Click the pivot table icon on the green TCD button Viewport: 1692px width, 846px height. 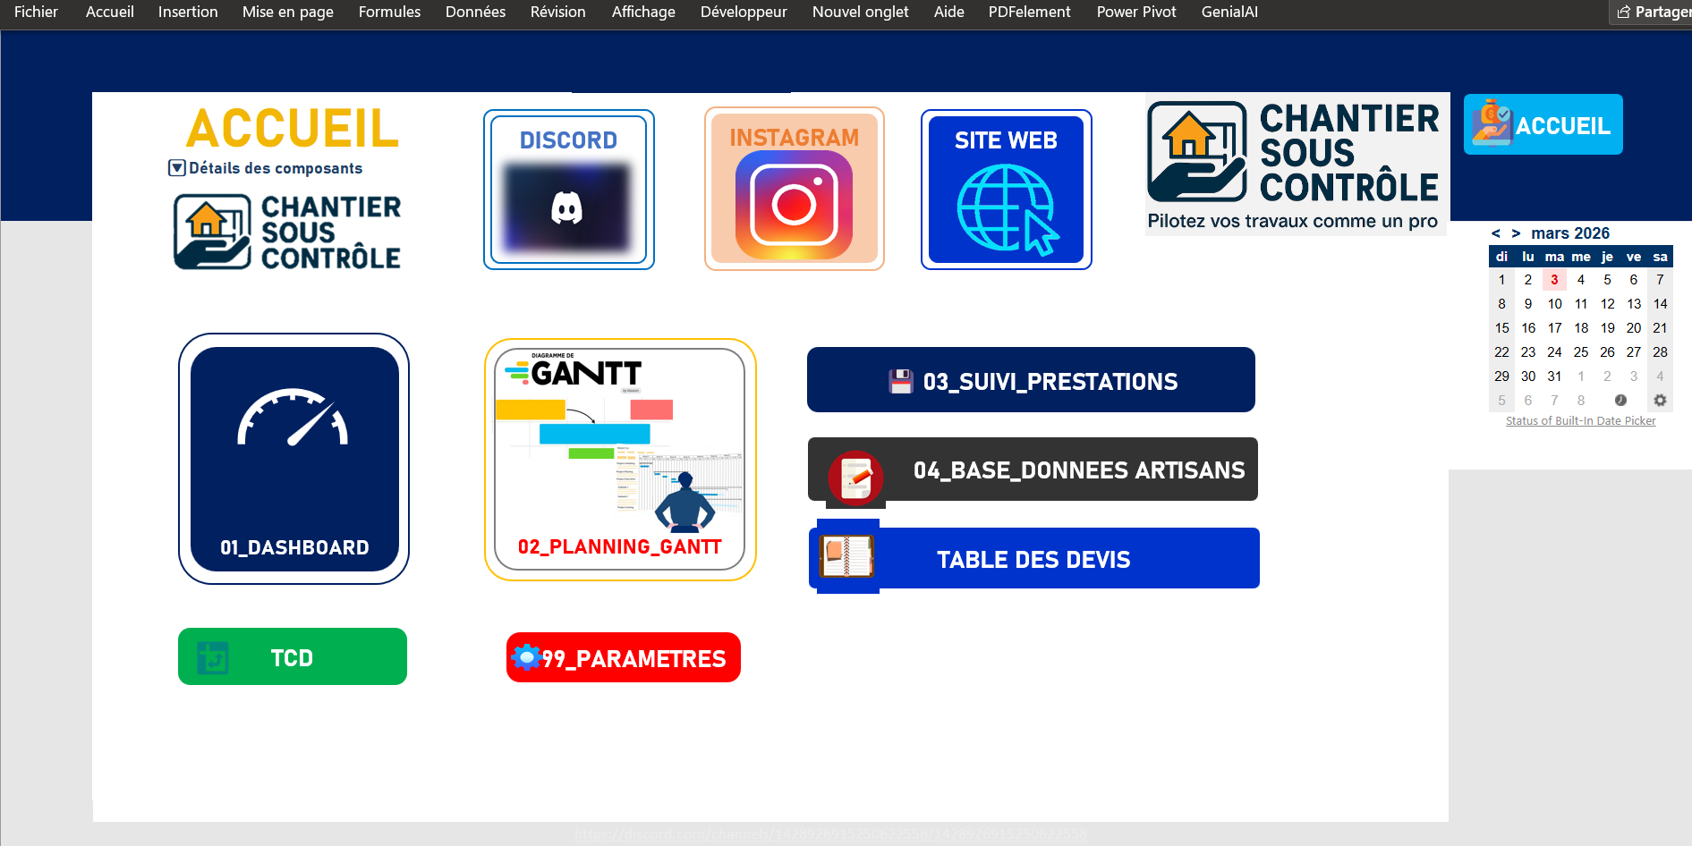point(212,657)
